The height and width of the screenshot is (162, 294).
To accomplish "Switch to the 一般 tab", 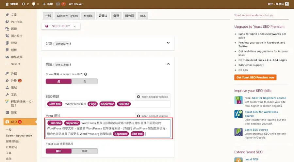I will (48, 16).
